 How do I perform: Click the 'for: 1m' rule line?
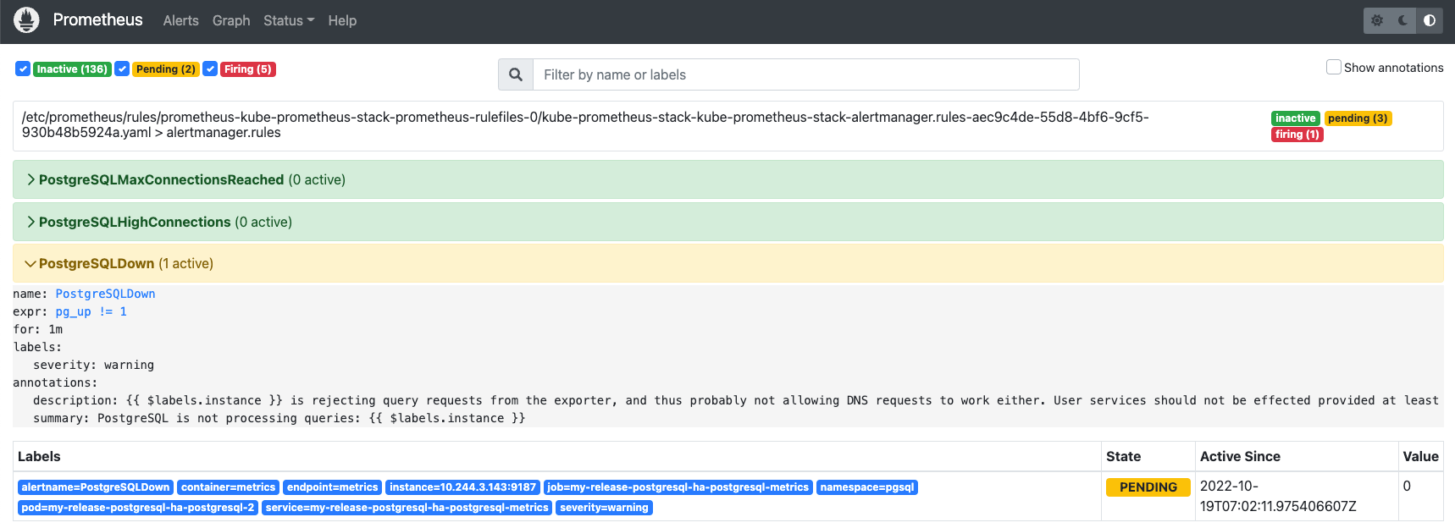[x=38, y=329]
